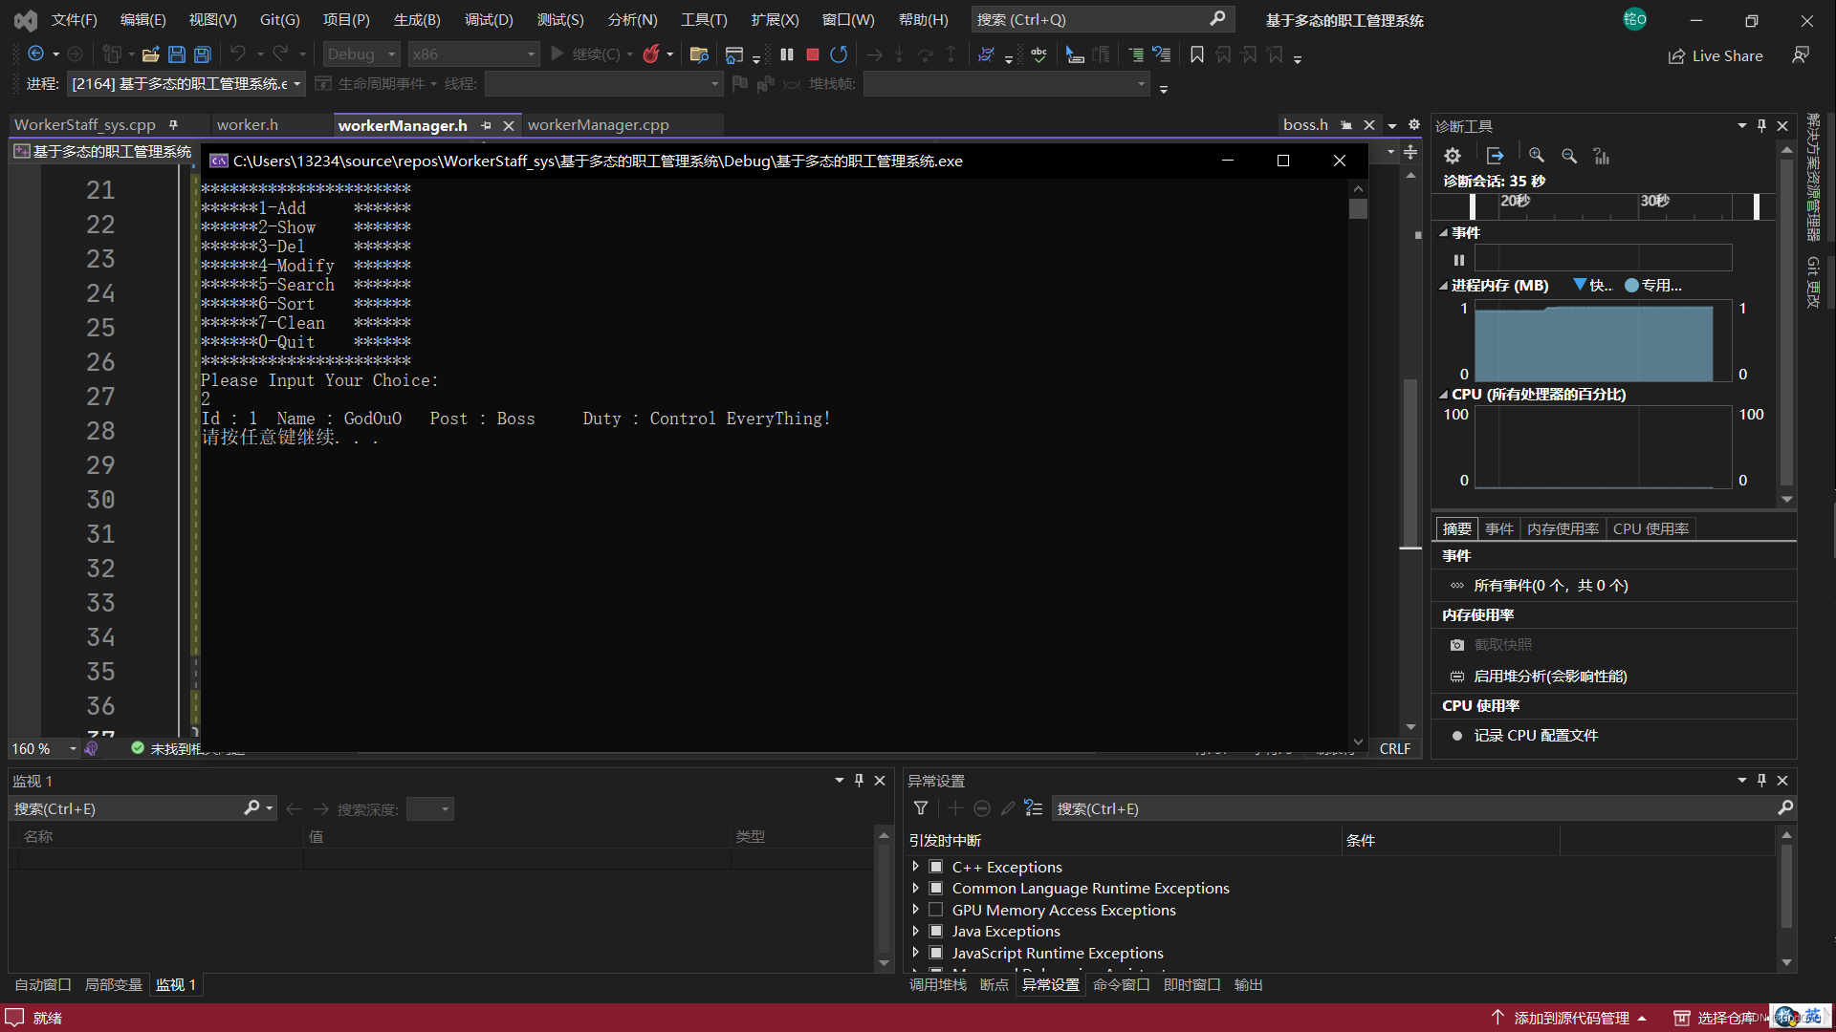This screenshot has height=1032, width=1836.
Task: Toggle the Java Exceptions checkbox
Action: pos(936,931)
